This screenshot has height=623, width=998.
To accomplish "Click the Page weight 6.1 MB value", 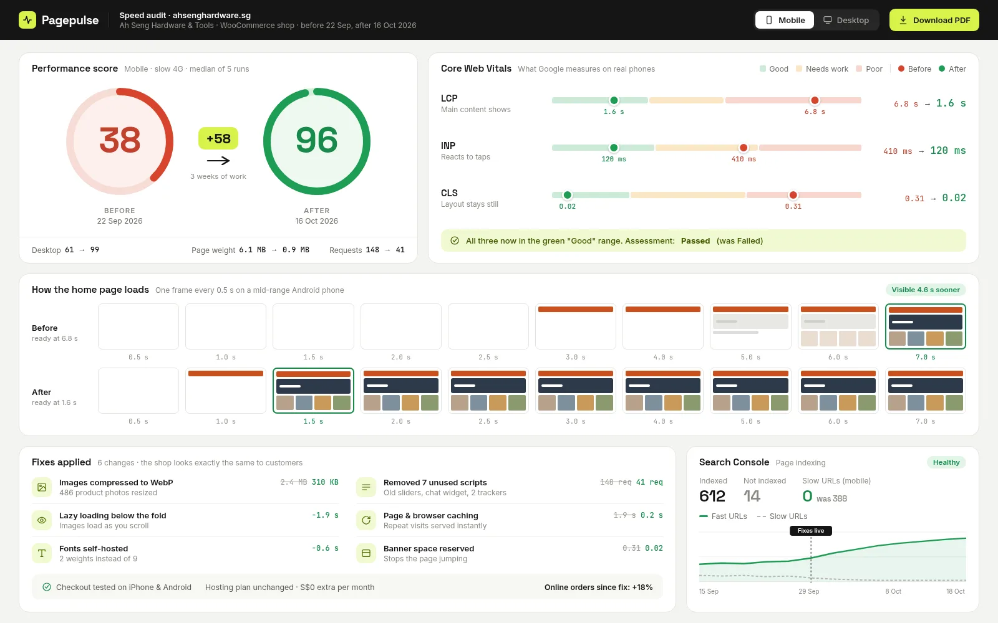I will coord(253,250).
